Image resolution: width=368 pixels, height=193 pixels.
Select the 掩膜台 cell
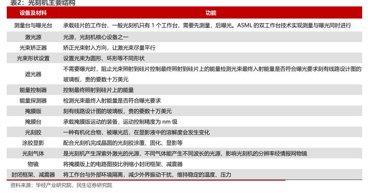pyautogui.click(x=33, y=122)
